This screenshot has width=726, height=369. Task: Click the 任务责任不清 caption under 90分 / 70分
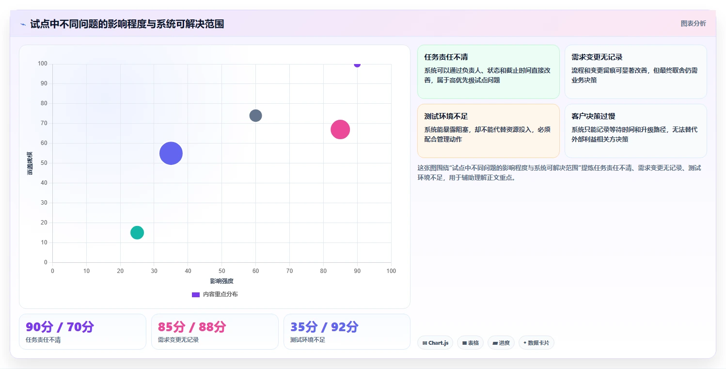tap(43, 340)
